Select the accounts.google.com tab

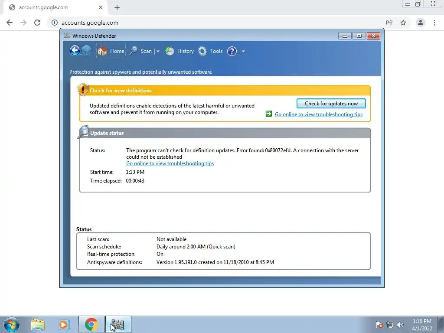tap(55, 7)
